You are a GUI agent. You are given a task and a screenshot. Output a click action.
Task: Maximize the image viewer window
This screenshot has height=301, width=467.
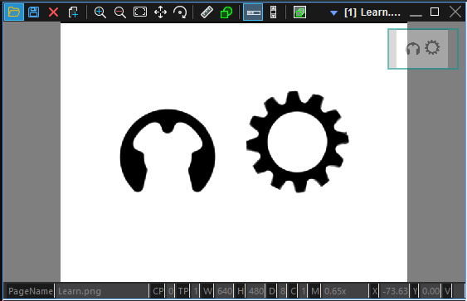coord(435,12)
